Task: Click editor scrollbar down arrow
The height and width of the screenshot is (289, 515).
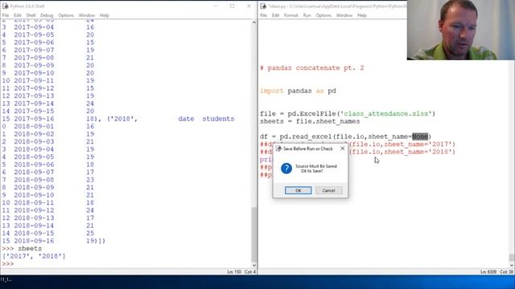Action: (512, 265)
